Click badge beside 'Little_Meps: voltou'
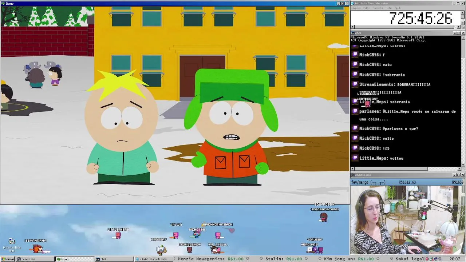Image resolution: width=466 pixels, height=262 pixels. pos(355,158)
